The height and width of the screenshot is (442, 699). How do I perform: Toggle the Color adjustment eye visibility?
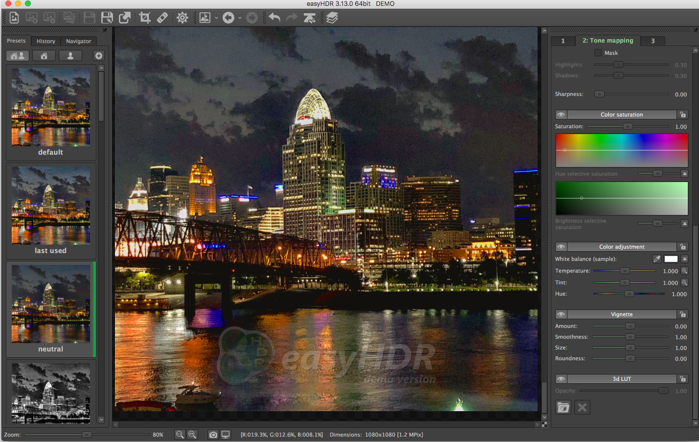click(x=561, y=247)
